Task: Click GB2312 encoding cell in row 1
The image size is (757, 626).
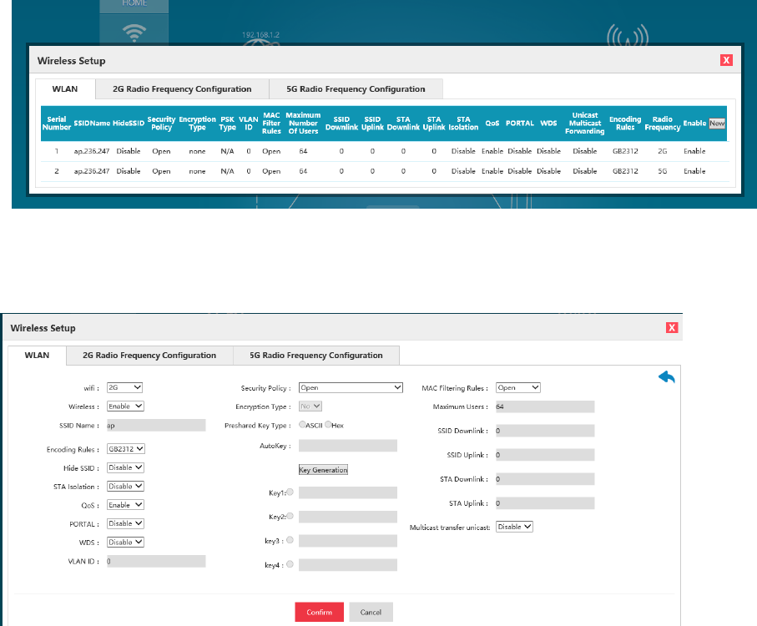Action: tap(625, 151)
